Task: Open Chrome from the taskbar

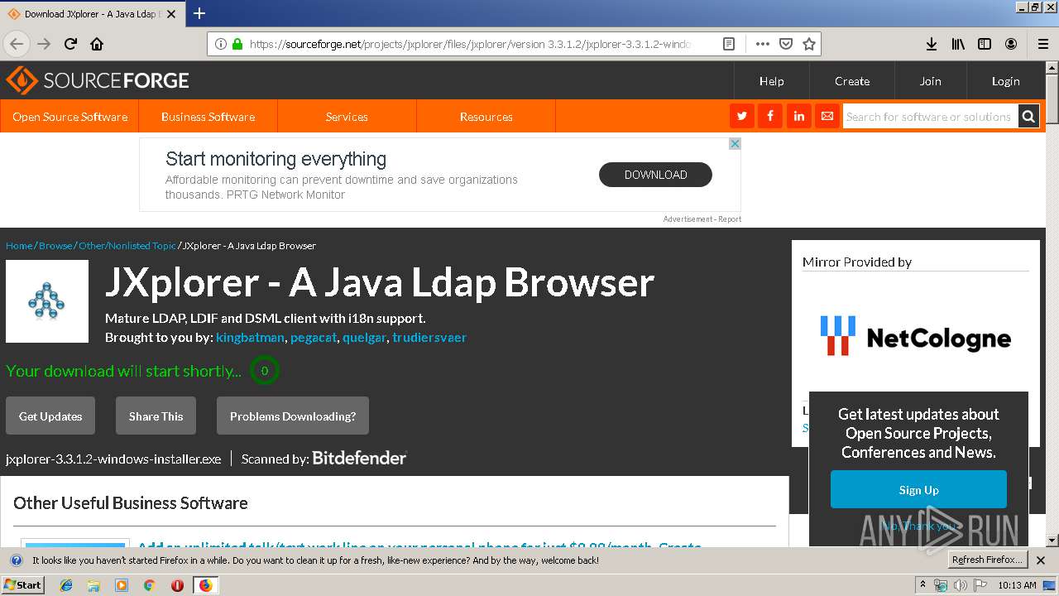Action: click(149, 585)
